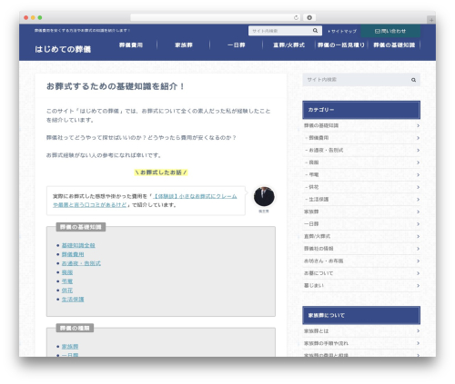Click the header search magnifier icon
This screenshot has width=455, height=384.
pos(315,31)
